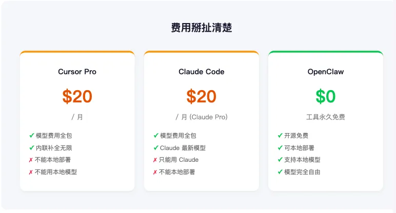Click the / 月 (Claude Pro) label
This screenshot has width=396, height=213.
pyautogui.click(x=201, y=117)
